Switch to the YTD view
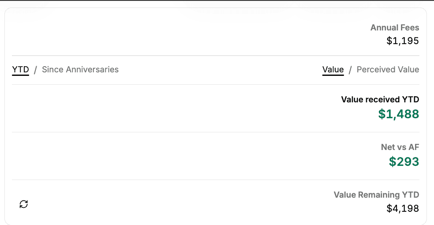 click(x=20, y=69)
